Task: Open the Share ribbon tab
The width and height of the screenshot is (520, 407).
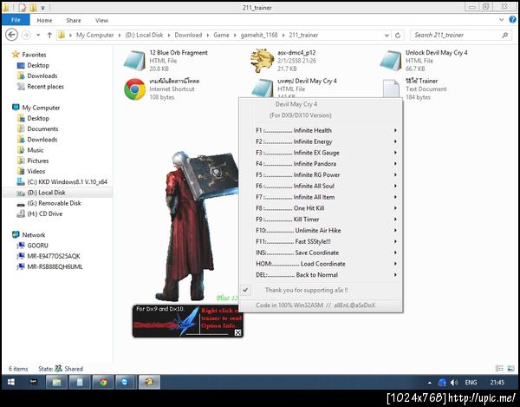Action: tap(74, 20)
